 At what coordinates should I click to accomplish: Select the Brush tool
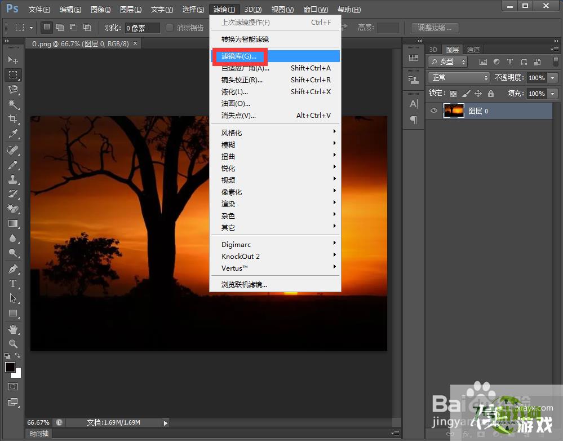[13, 165]
